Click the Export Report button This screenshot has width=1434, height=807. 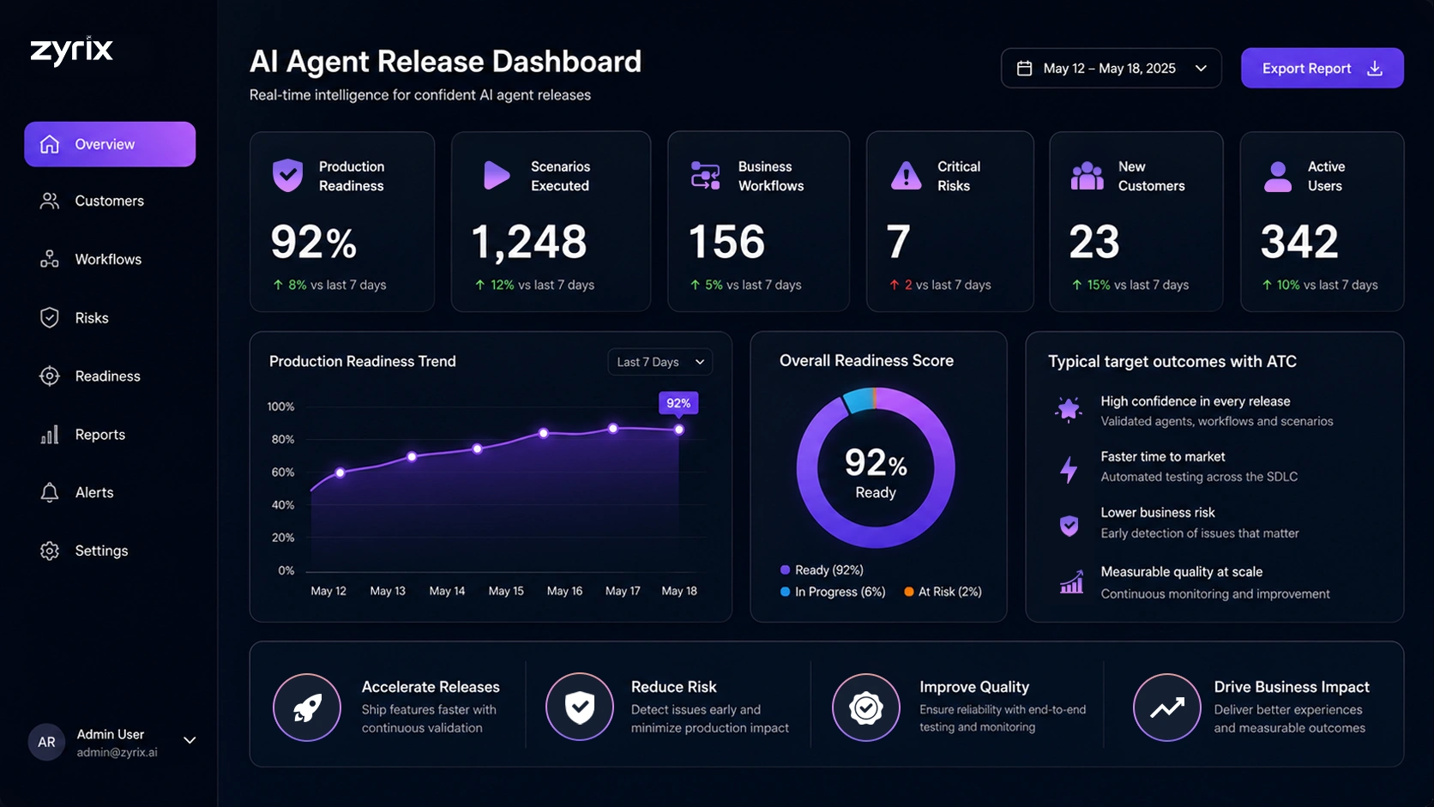[1322, 69]
